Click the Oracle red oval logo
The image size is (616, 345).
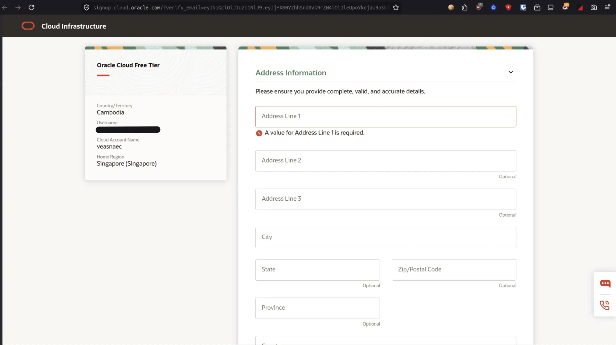[x=28, y=26]
